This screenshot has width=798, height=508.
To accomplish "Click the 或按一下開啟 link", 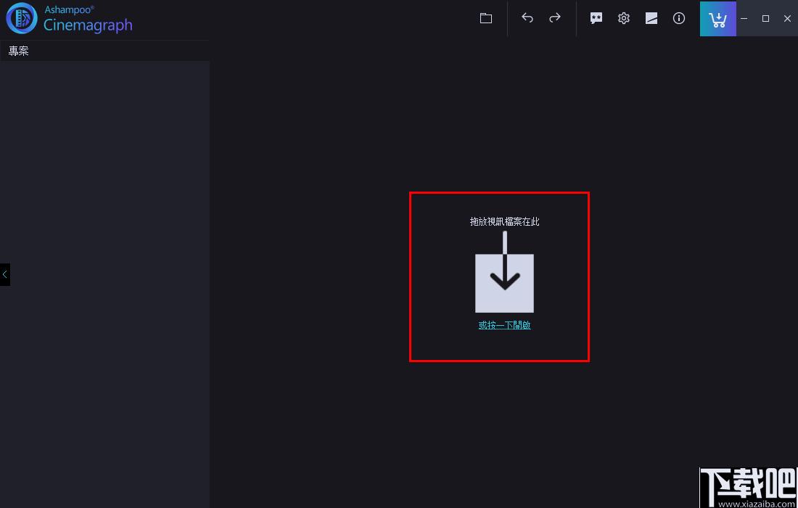I will click(504, 325).
